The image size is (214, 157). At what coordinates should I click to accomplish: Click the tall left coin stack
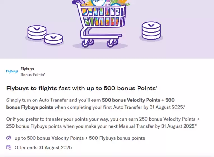pyautogui.click(x=37, y=32)
